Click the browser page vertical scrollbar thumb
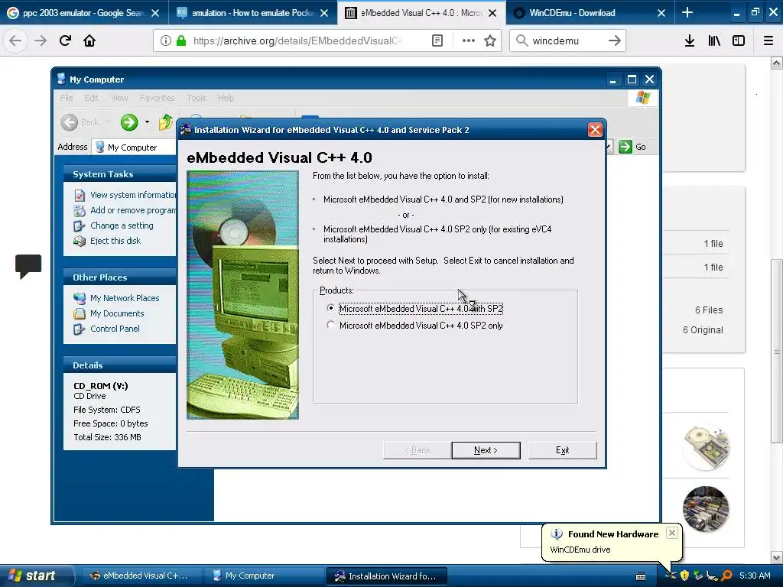Viewport: 783px width, 587px height. coord(776,350)
